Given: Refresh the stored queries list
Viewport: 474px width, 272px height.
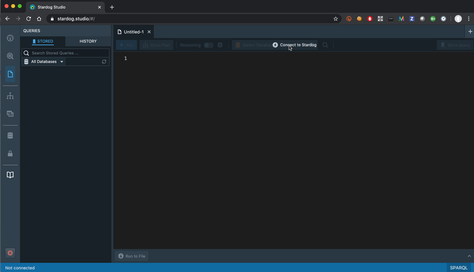Looking at the screenshot, I should click(104, 61).
